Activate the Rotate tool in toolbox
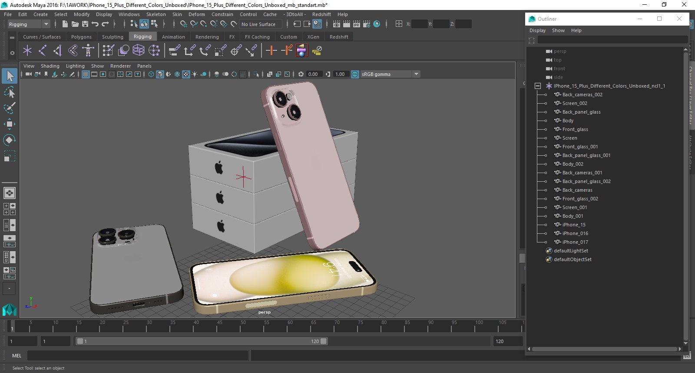The image size is (695, 373). (10, 140)
